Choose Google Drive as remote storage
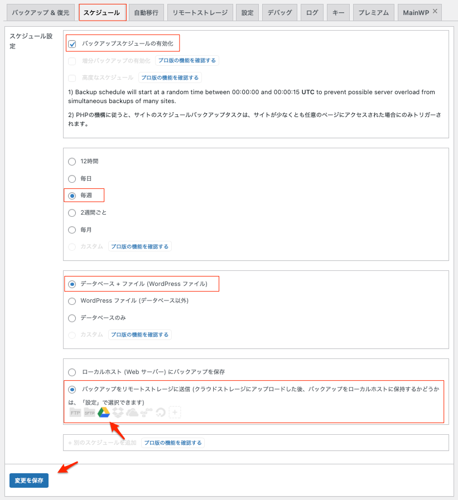 click(104, 412)
